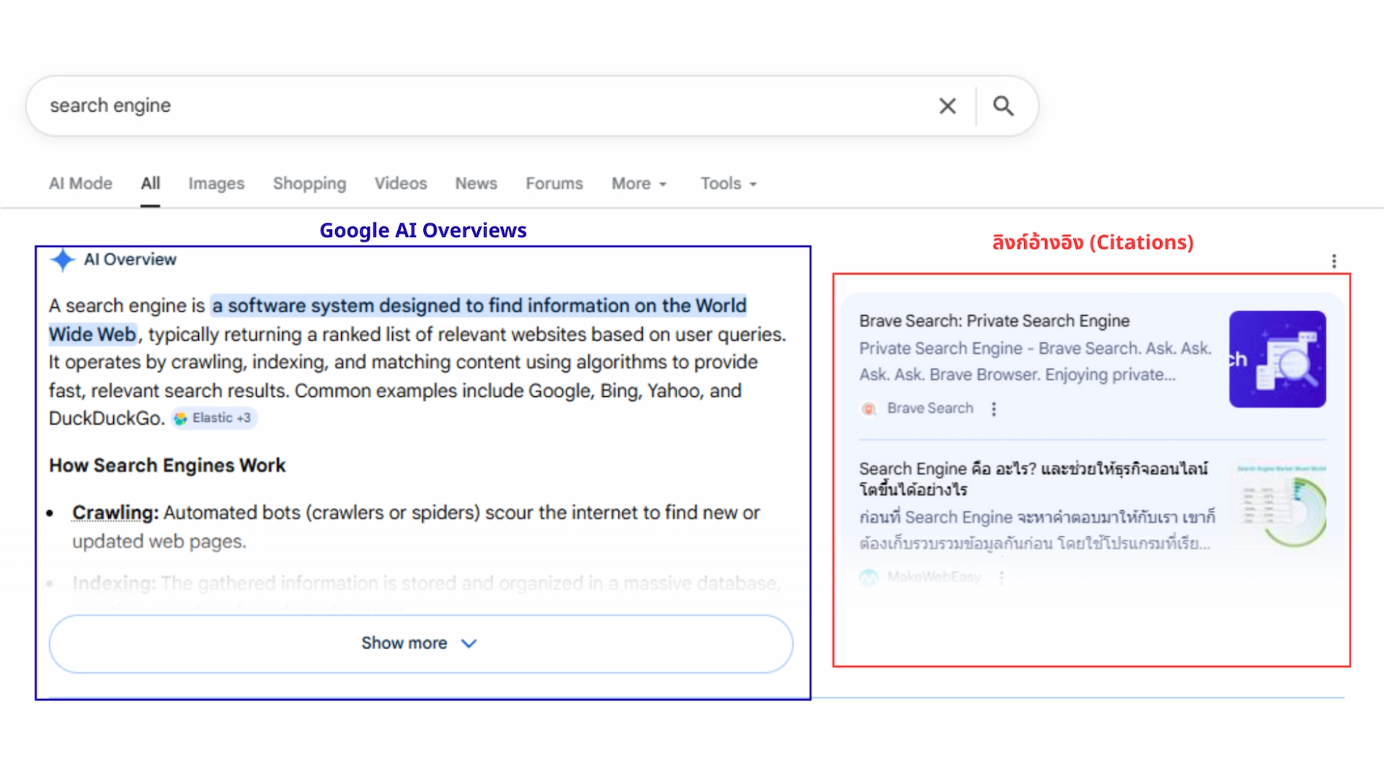Click the Brave Search purple thumbnail
The image size is (1384, 779).
tap(1277, 359)
